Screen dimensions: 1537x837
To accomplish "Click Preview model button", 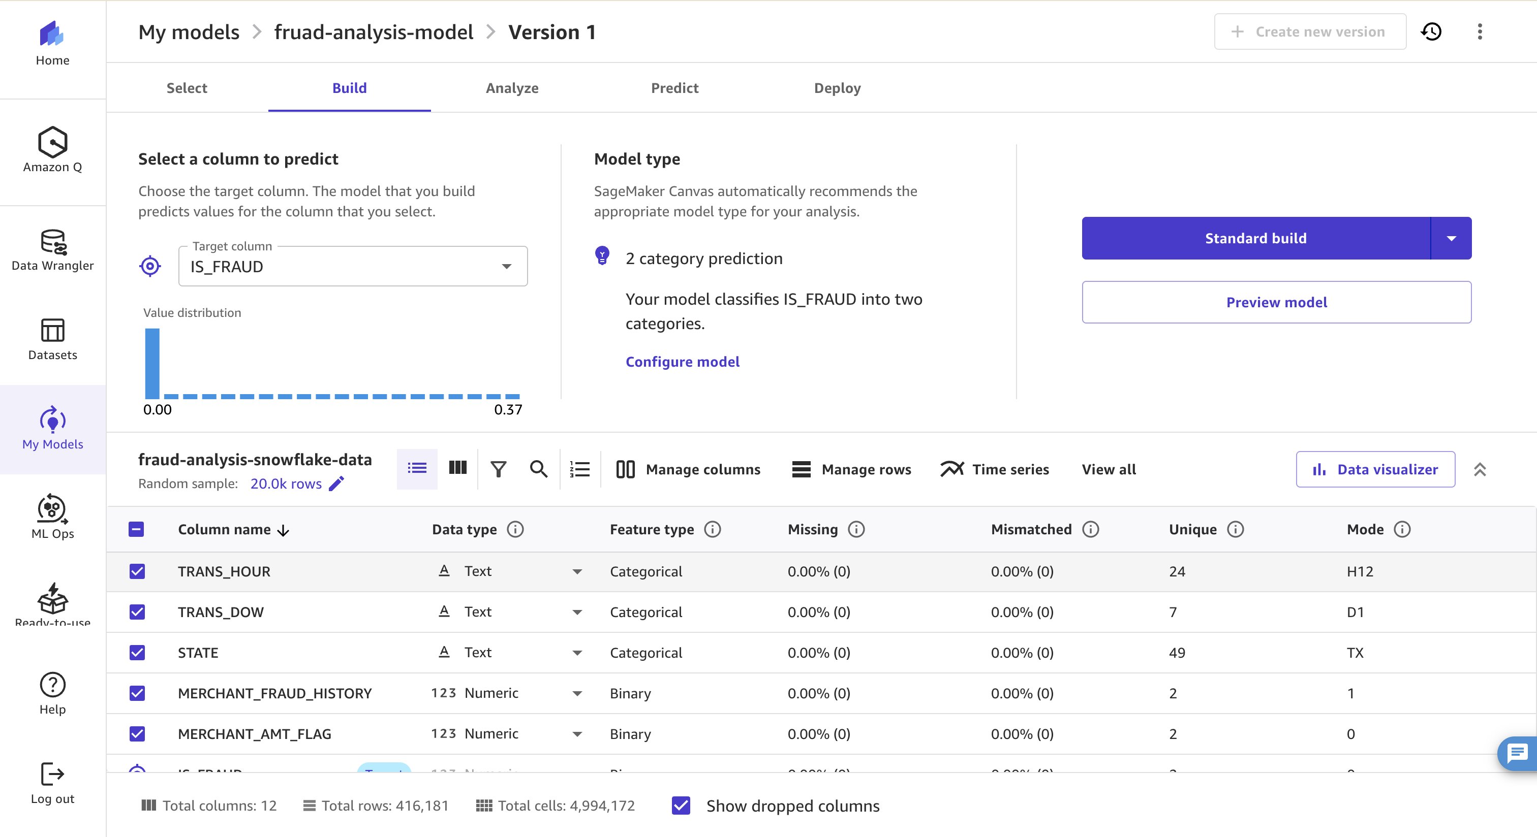I will (1277, 302).
